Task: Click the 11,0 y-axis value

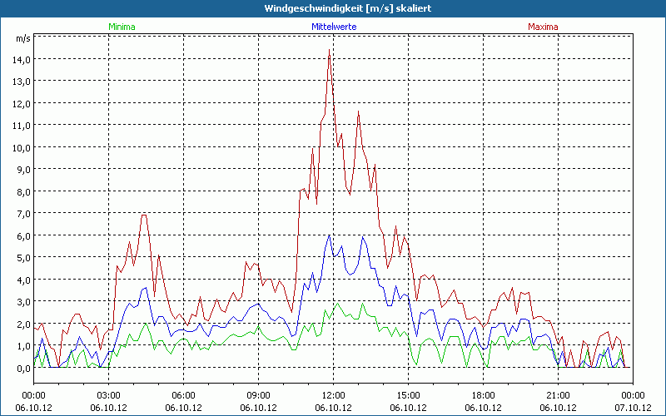Action: point(22,126)
